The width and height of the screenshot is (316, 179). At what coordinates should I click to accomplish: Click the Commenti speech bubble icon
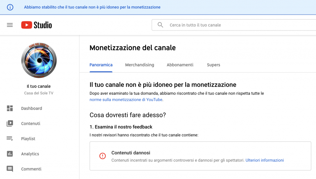point(10,169)
